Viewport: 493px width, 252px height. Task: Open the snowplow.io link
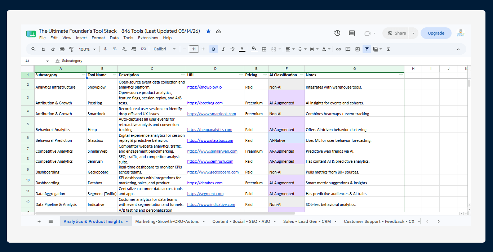pyautogui.click(x=204, y=87)
